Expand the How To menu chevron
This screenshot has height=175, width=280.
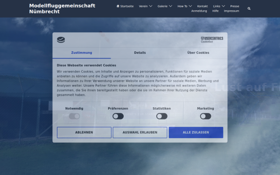[x=190, y=6]
